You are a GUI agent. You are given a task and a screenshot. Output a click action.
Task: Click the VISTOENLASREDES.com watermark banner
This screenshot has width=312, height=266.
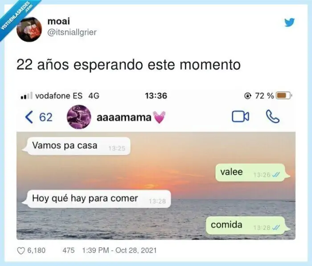click(17, 17)
